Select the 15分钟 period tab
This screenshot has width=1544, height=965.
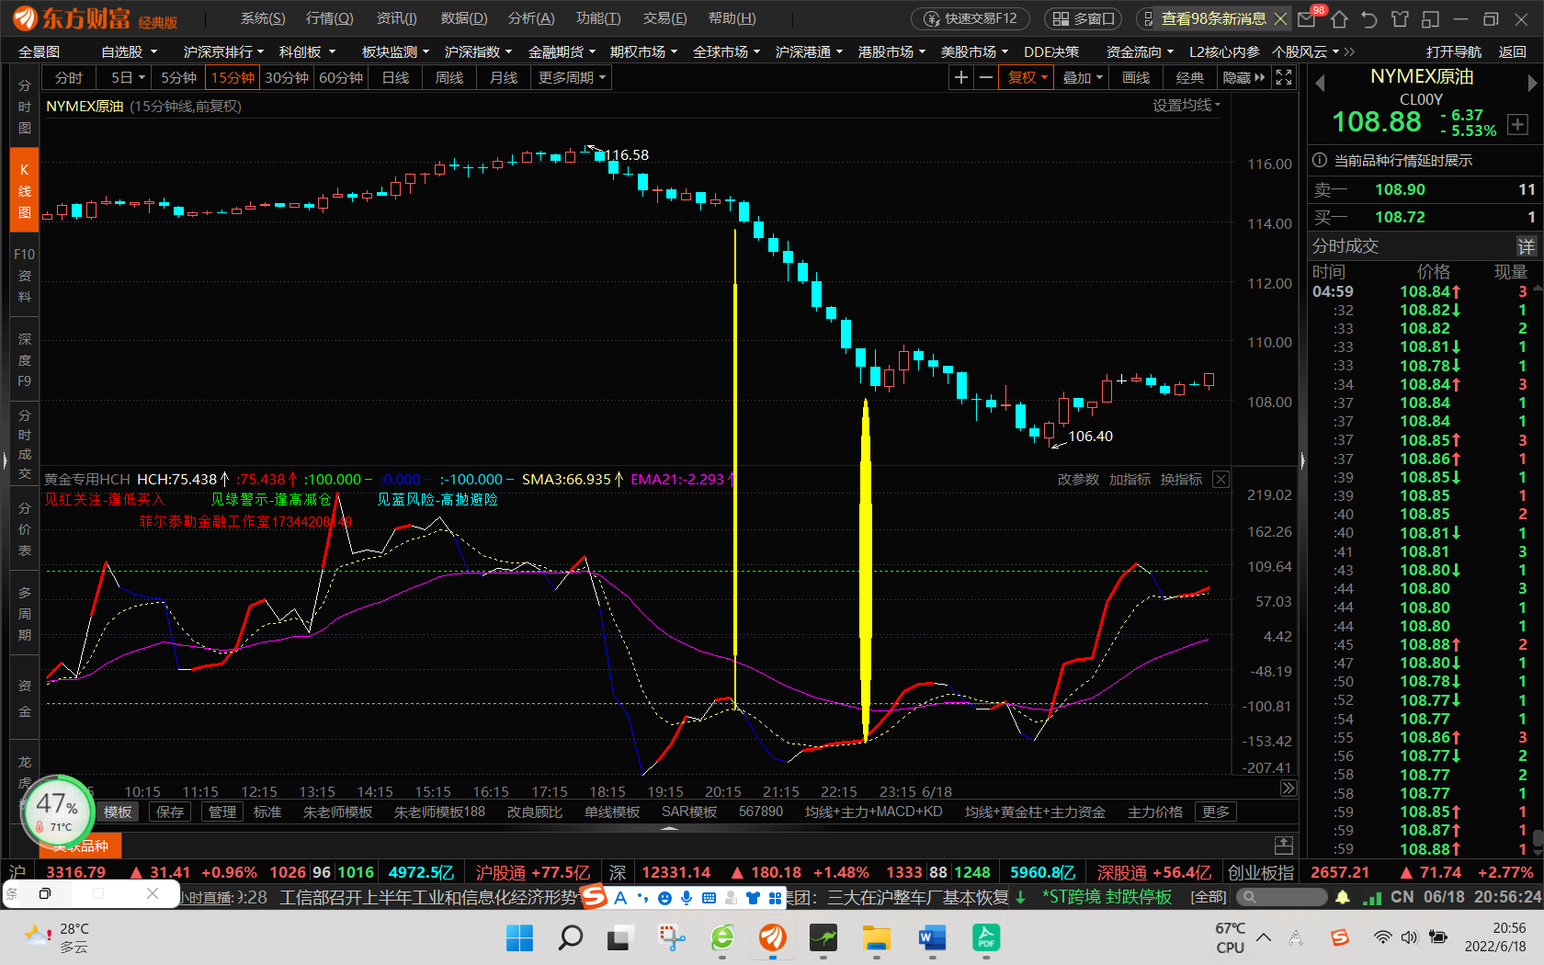point(233,78)
